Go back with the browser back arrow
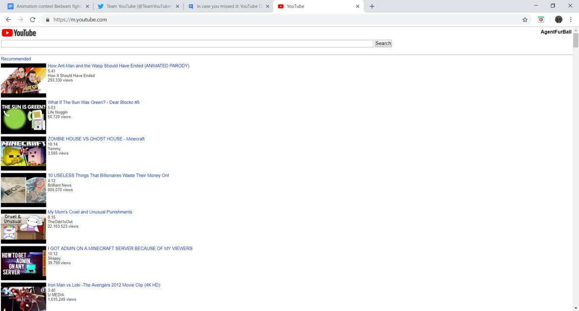The width and height of the screenshot is (579, 311). [x=8, y=20]
